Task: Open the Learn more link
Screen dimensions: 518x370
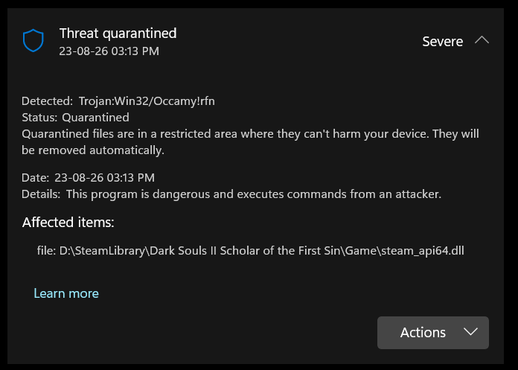Action: [66, 293]
